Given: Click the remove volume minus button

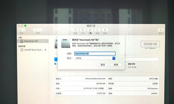Looking at the screenshot, I should pos(40,30).
